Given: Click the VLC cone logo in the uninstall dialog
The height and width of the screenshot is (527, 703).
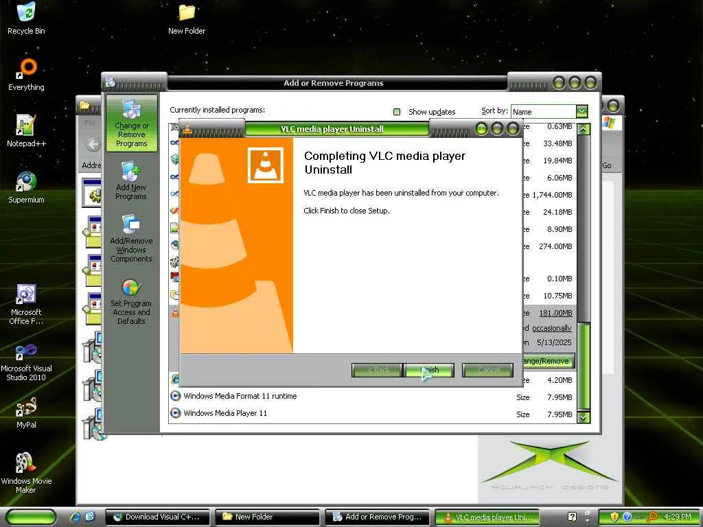Looking at the screenshot, I should (266, 165).
